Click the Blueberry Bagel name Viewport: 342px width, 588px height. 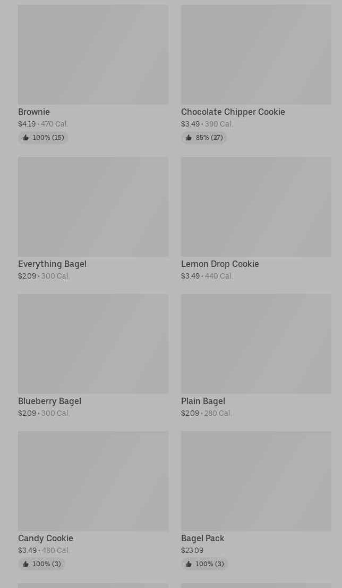[49, 401]
